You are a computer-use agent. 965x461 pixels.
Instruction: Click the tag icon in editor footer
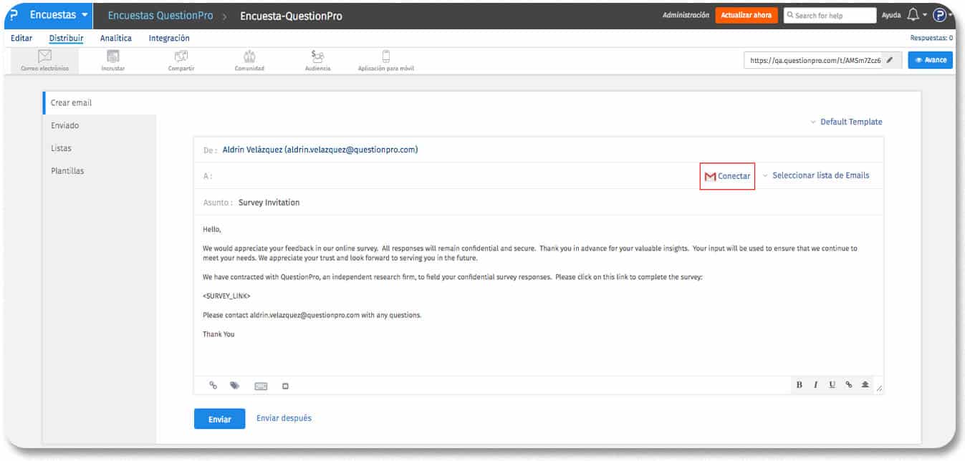coord(234,385)
